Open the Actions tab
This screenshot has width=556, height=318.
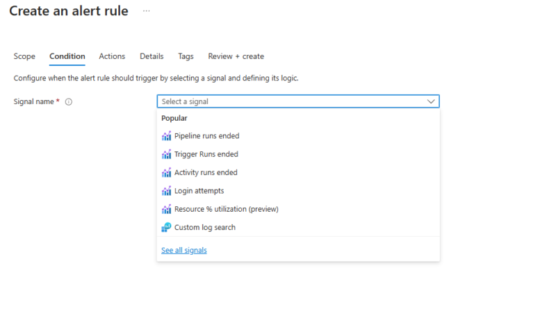pos(112,56)
